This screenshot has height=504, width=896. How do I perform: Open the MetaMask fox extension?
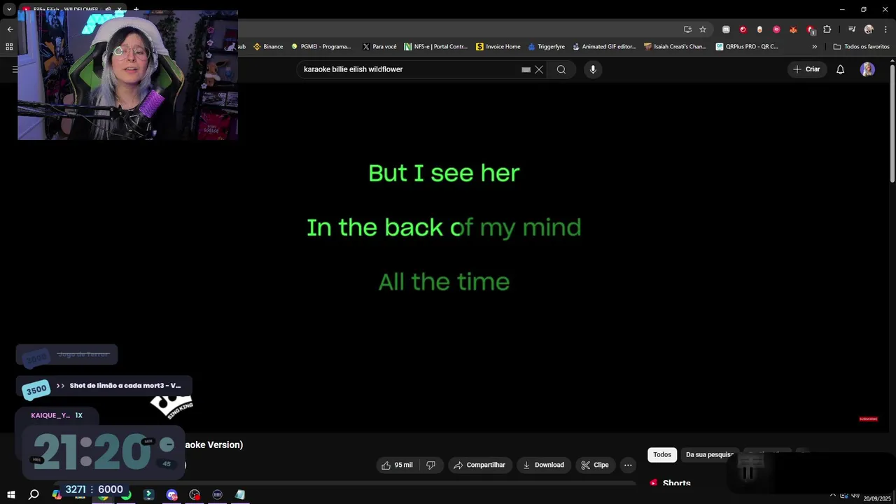click(x=793, y=29)
